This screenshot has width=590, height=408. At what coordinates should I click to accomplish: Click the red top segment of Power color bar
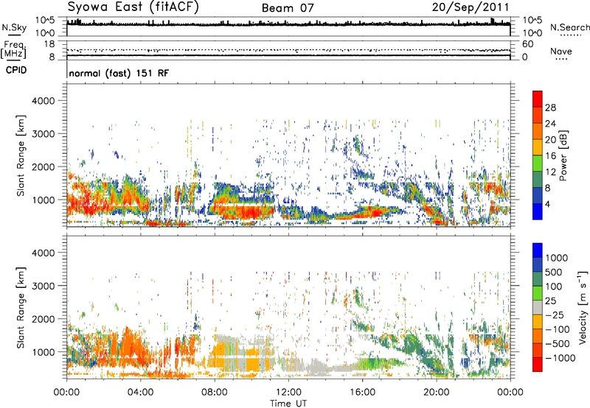[538, 99]
